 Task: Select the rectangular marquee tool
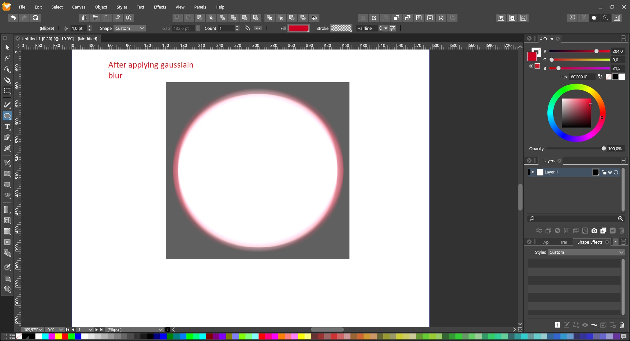7,91
